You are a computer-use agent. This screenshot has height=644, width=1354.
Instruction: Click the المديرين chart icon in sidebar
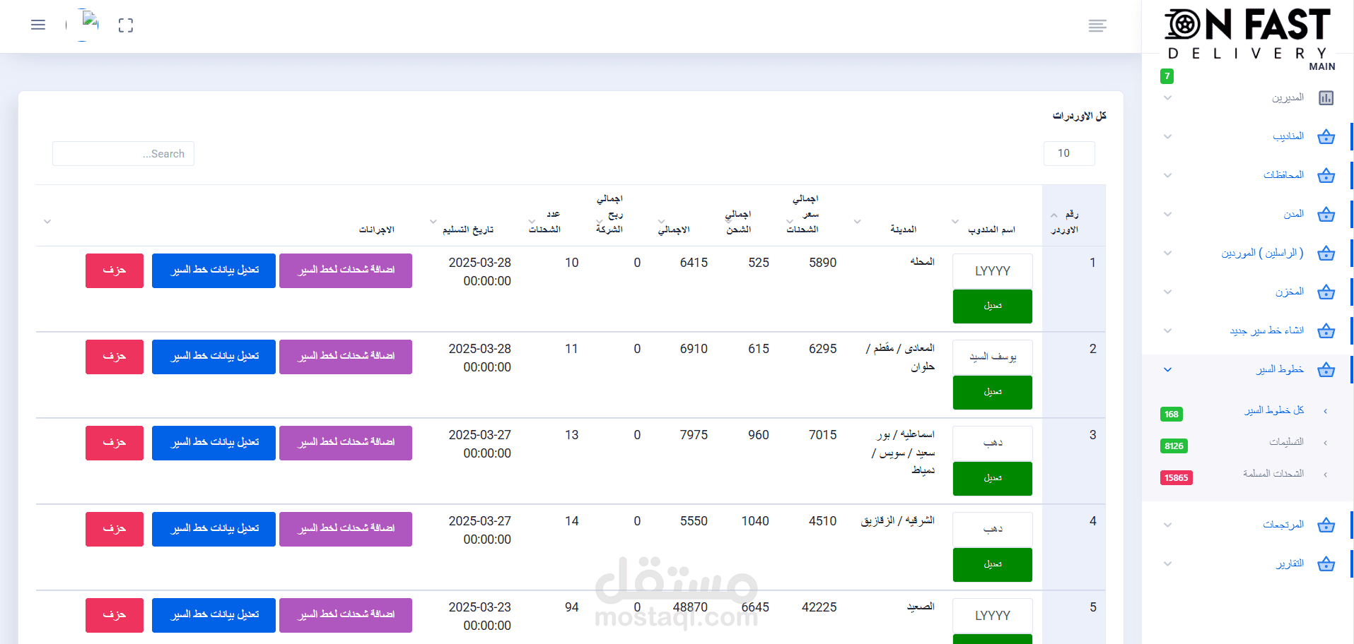click(1326, 98)
